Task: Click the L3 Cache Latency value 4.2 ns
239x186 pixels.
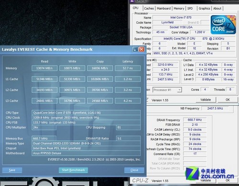Action: tap(128, 101)
